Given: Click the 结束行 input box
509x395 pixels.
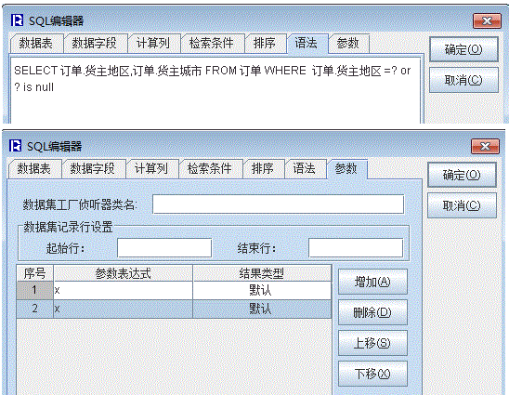Looking at the screenshot, I should [356, 248].
